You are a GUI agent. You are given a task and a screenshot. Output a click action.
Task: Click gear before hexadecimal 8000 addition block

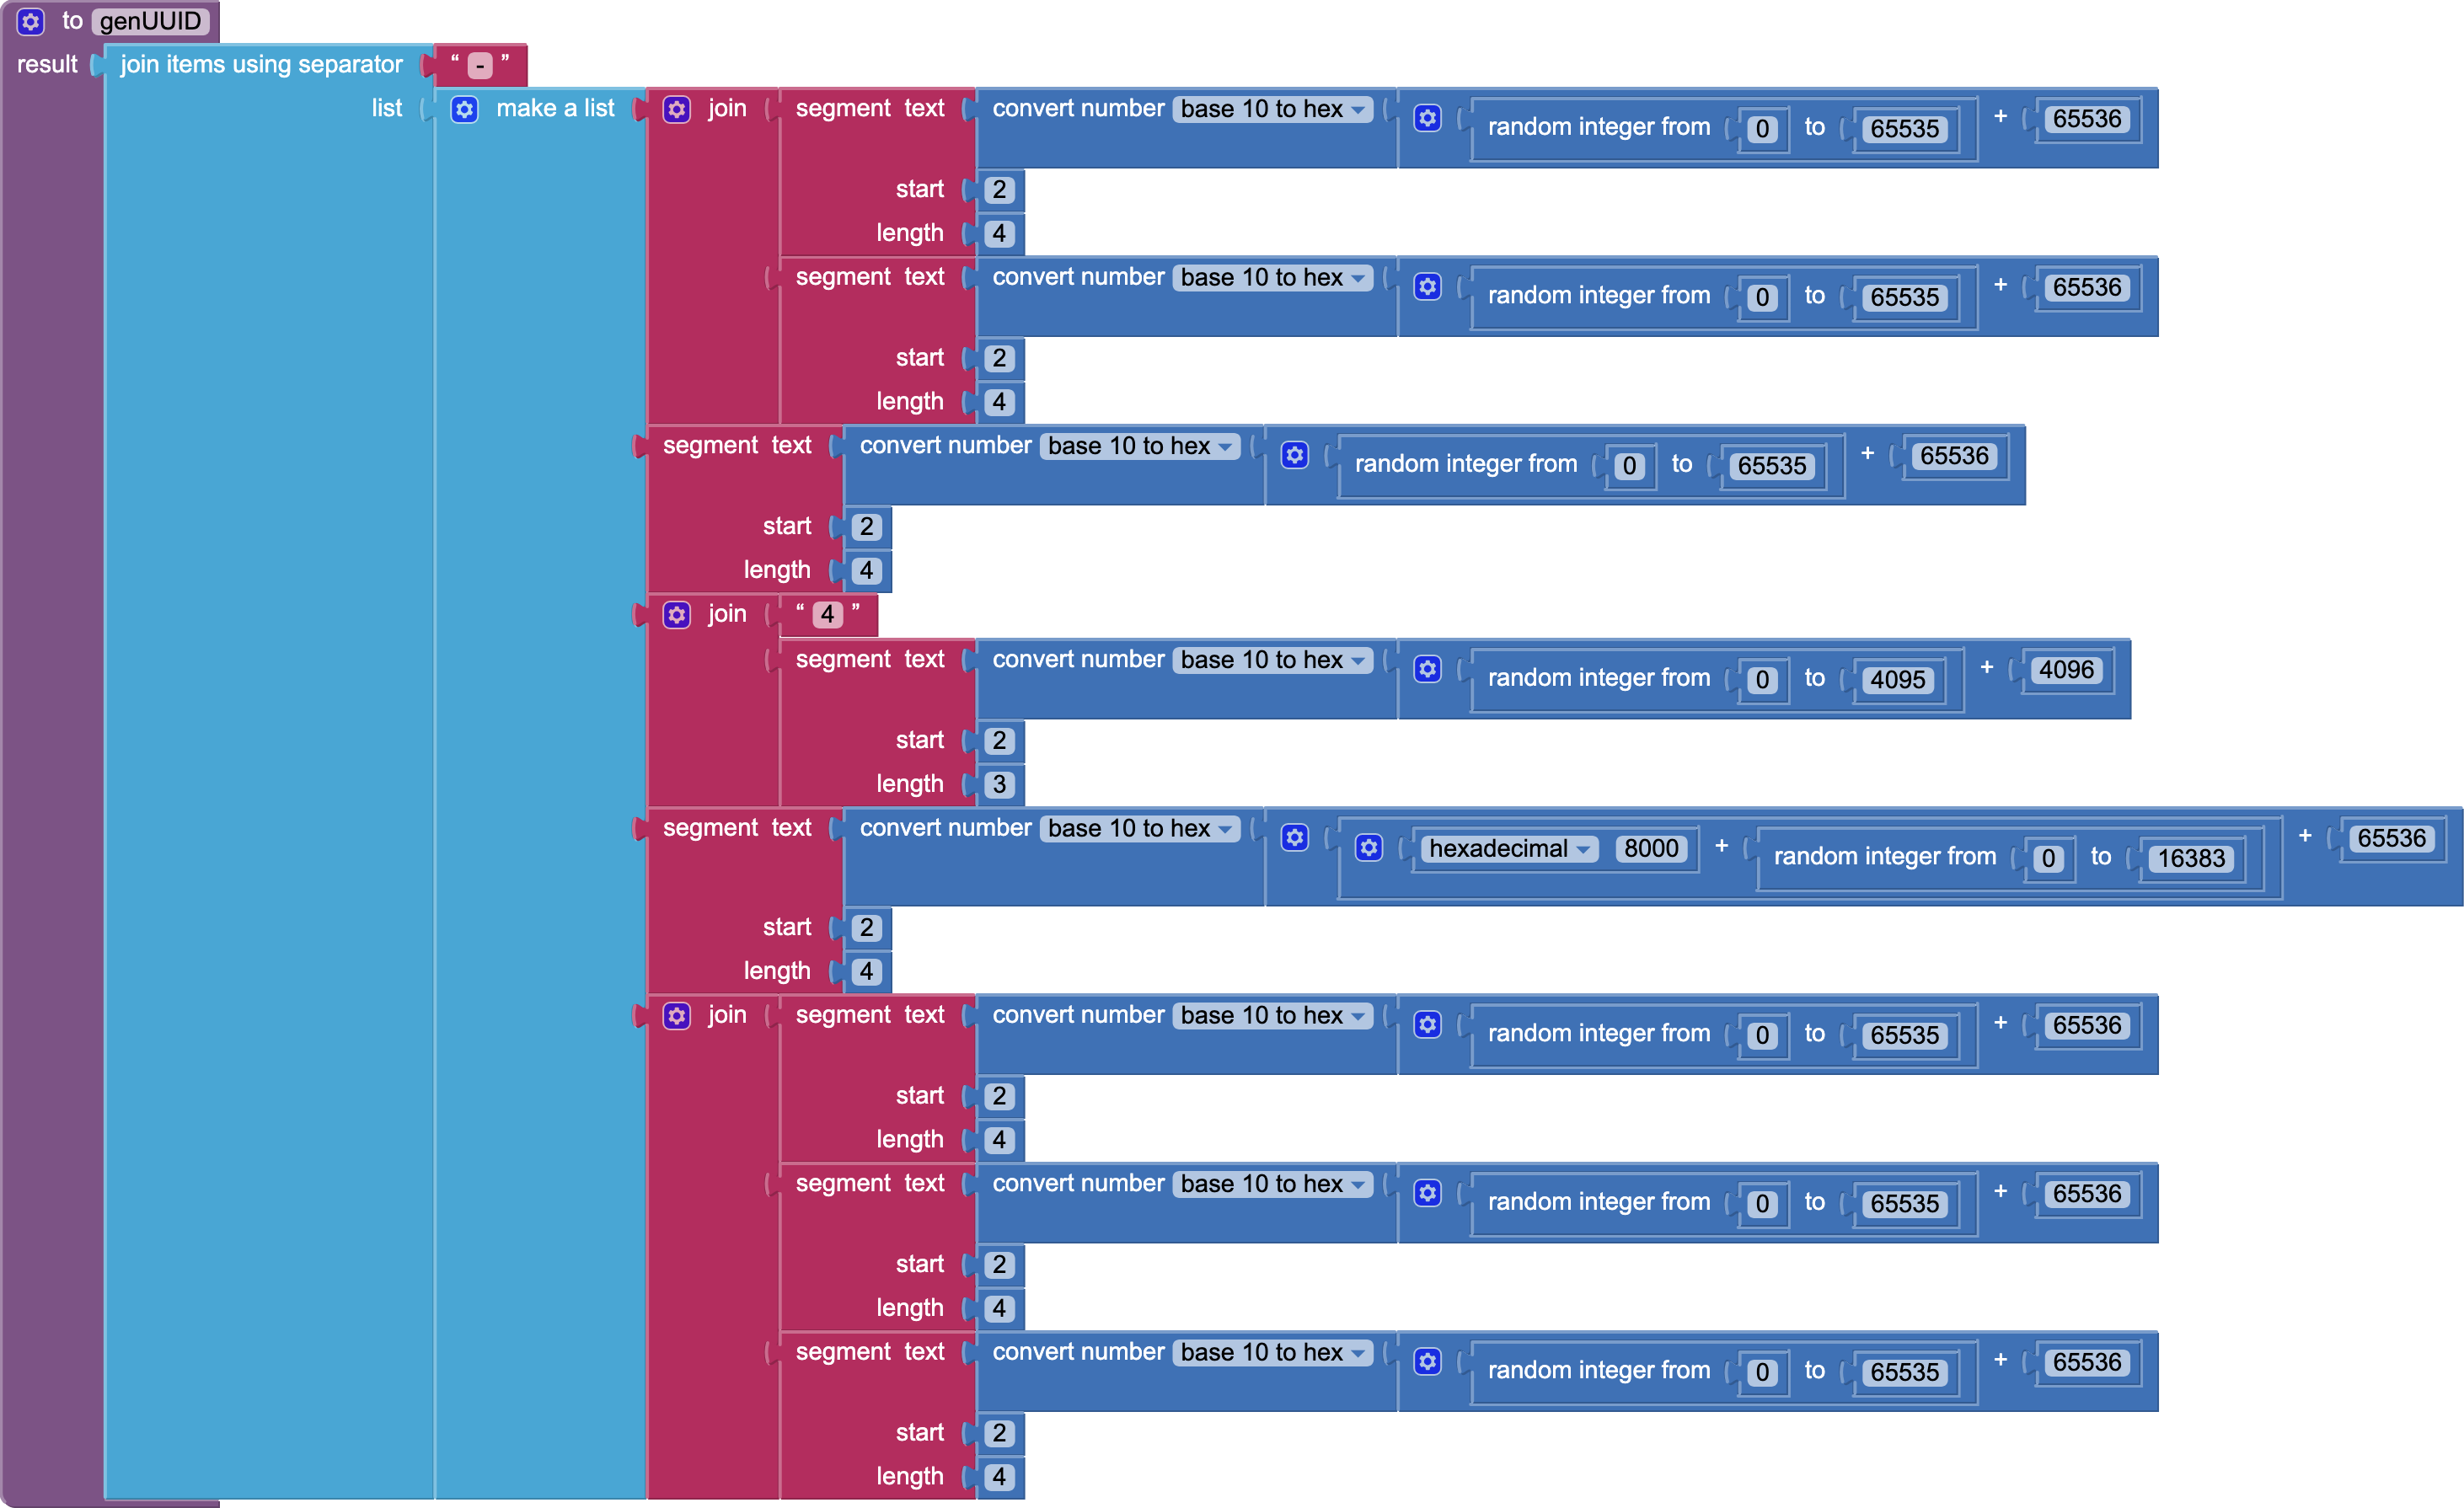coord(1368,848)
